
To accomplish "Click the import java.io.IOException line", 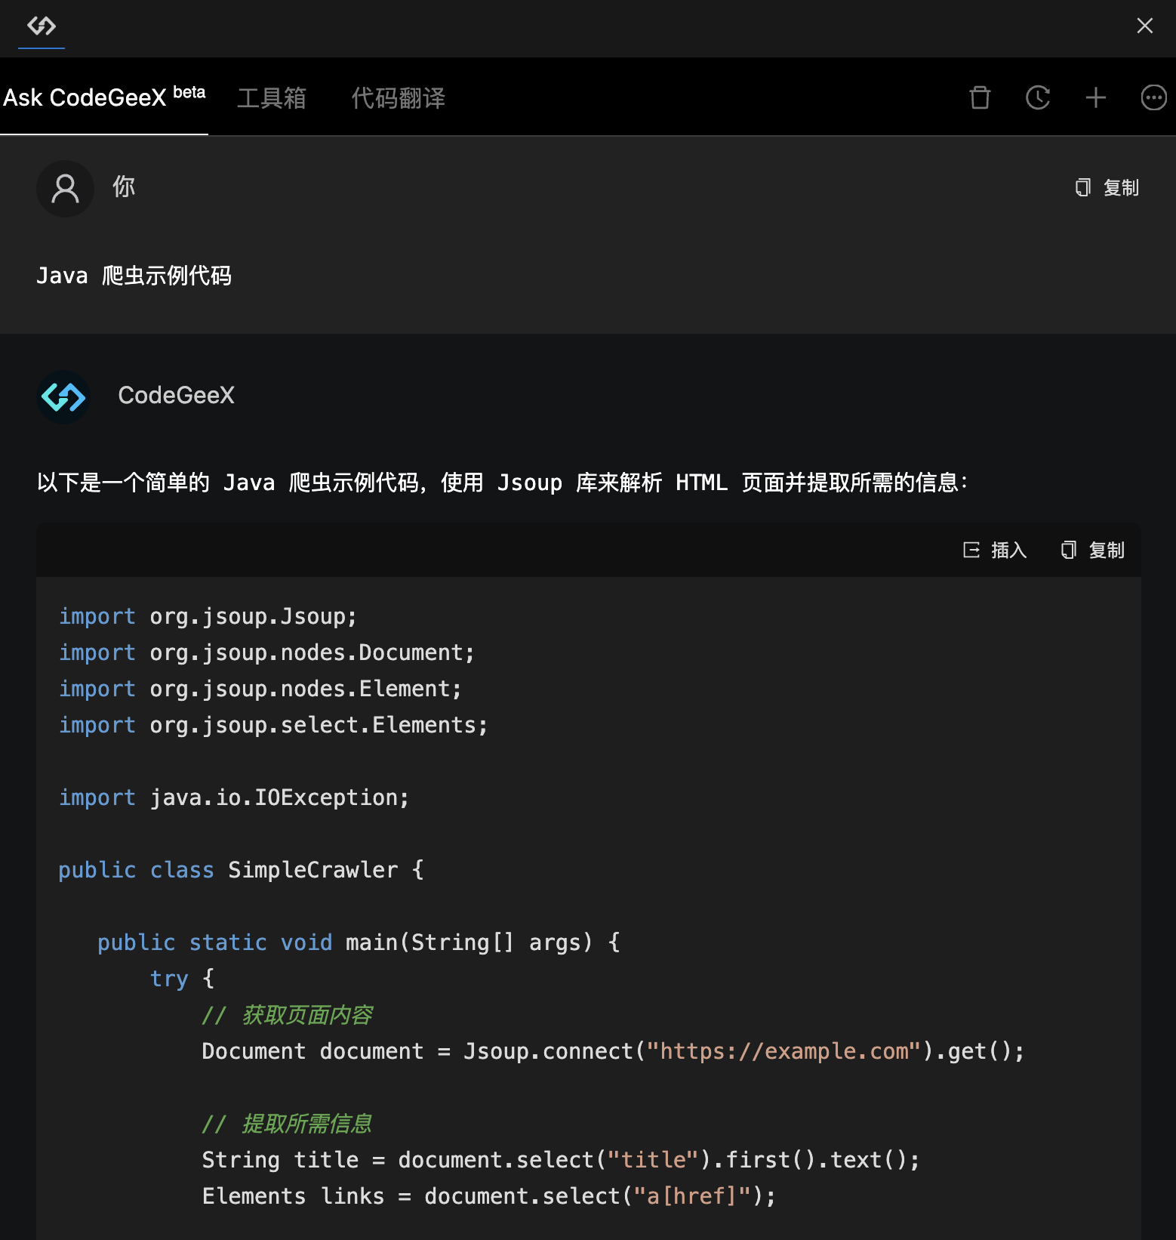I will pyautogui.click(x=234, y=797).
